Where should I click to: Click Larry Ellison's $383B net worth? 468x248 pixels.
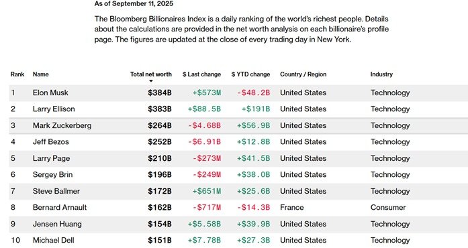[x=160, y=109]
